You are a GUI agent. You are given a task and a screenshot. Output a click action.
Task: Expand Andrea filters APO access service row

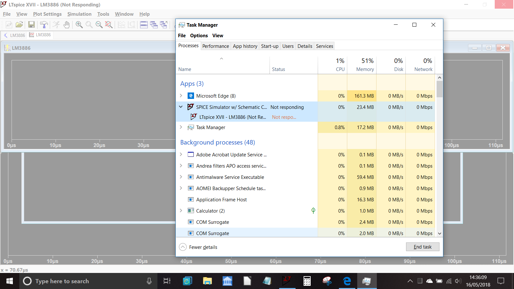[x=181, y=166]
